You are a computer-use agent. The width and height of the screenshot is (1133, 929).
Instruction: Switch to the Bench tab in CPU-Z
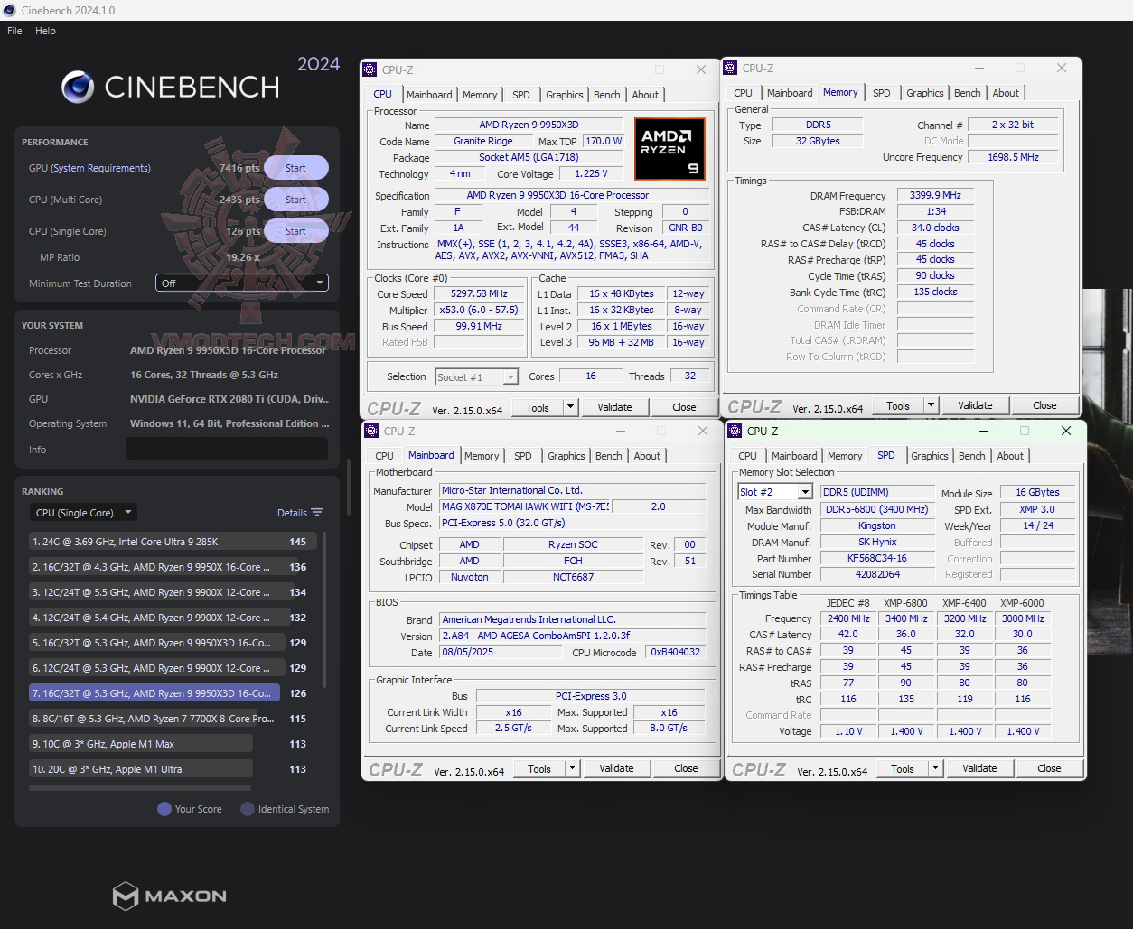606,94
